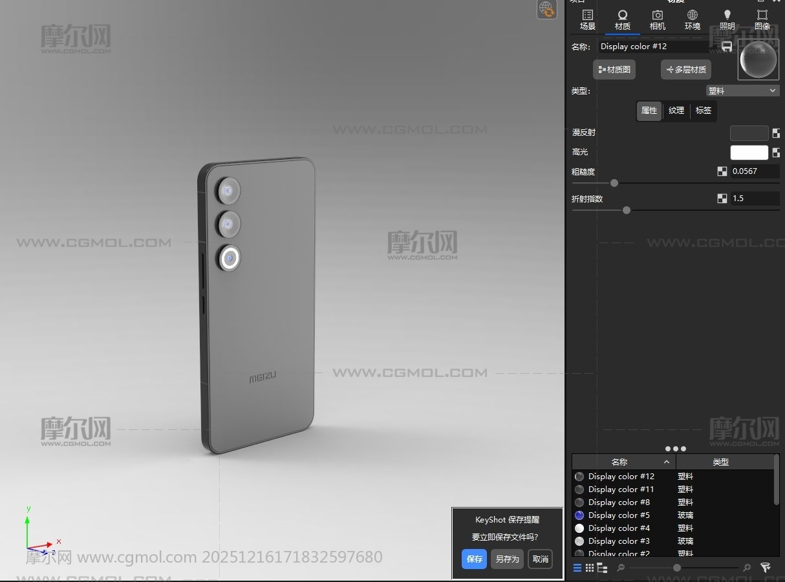Click the zoom-in magnifier under material list
785x582 pixels.
coord(747,568)
